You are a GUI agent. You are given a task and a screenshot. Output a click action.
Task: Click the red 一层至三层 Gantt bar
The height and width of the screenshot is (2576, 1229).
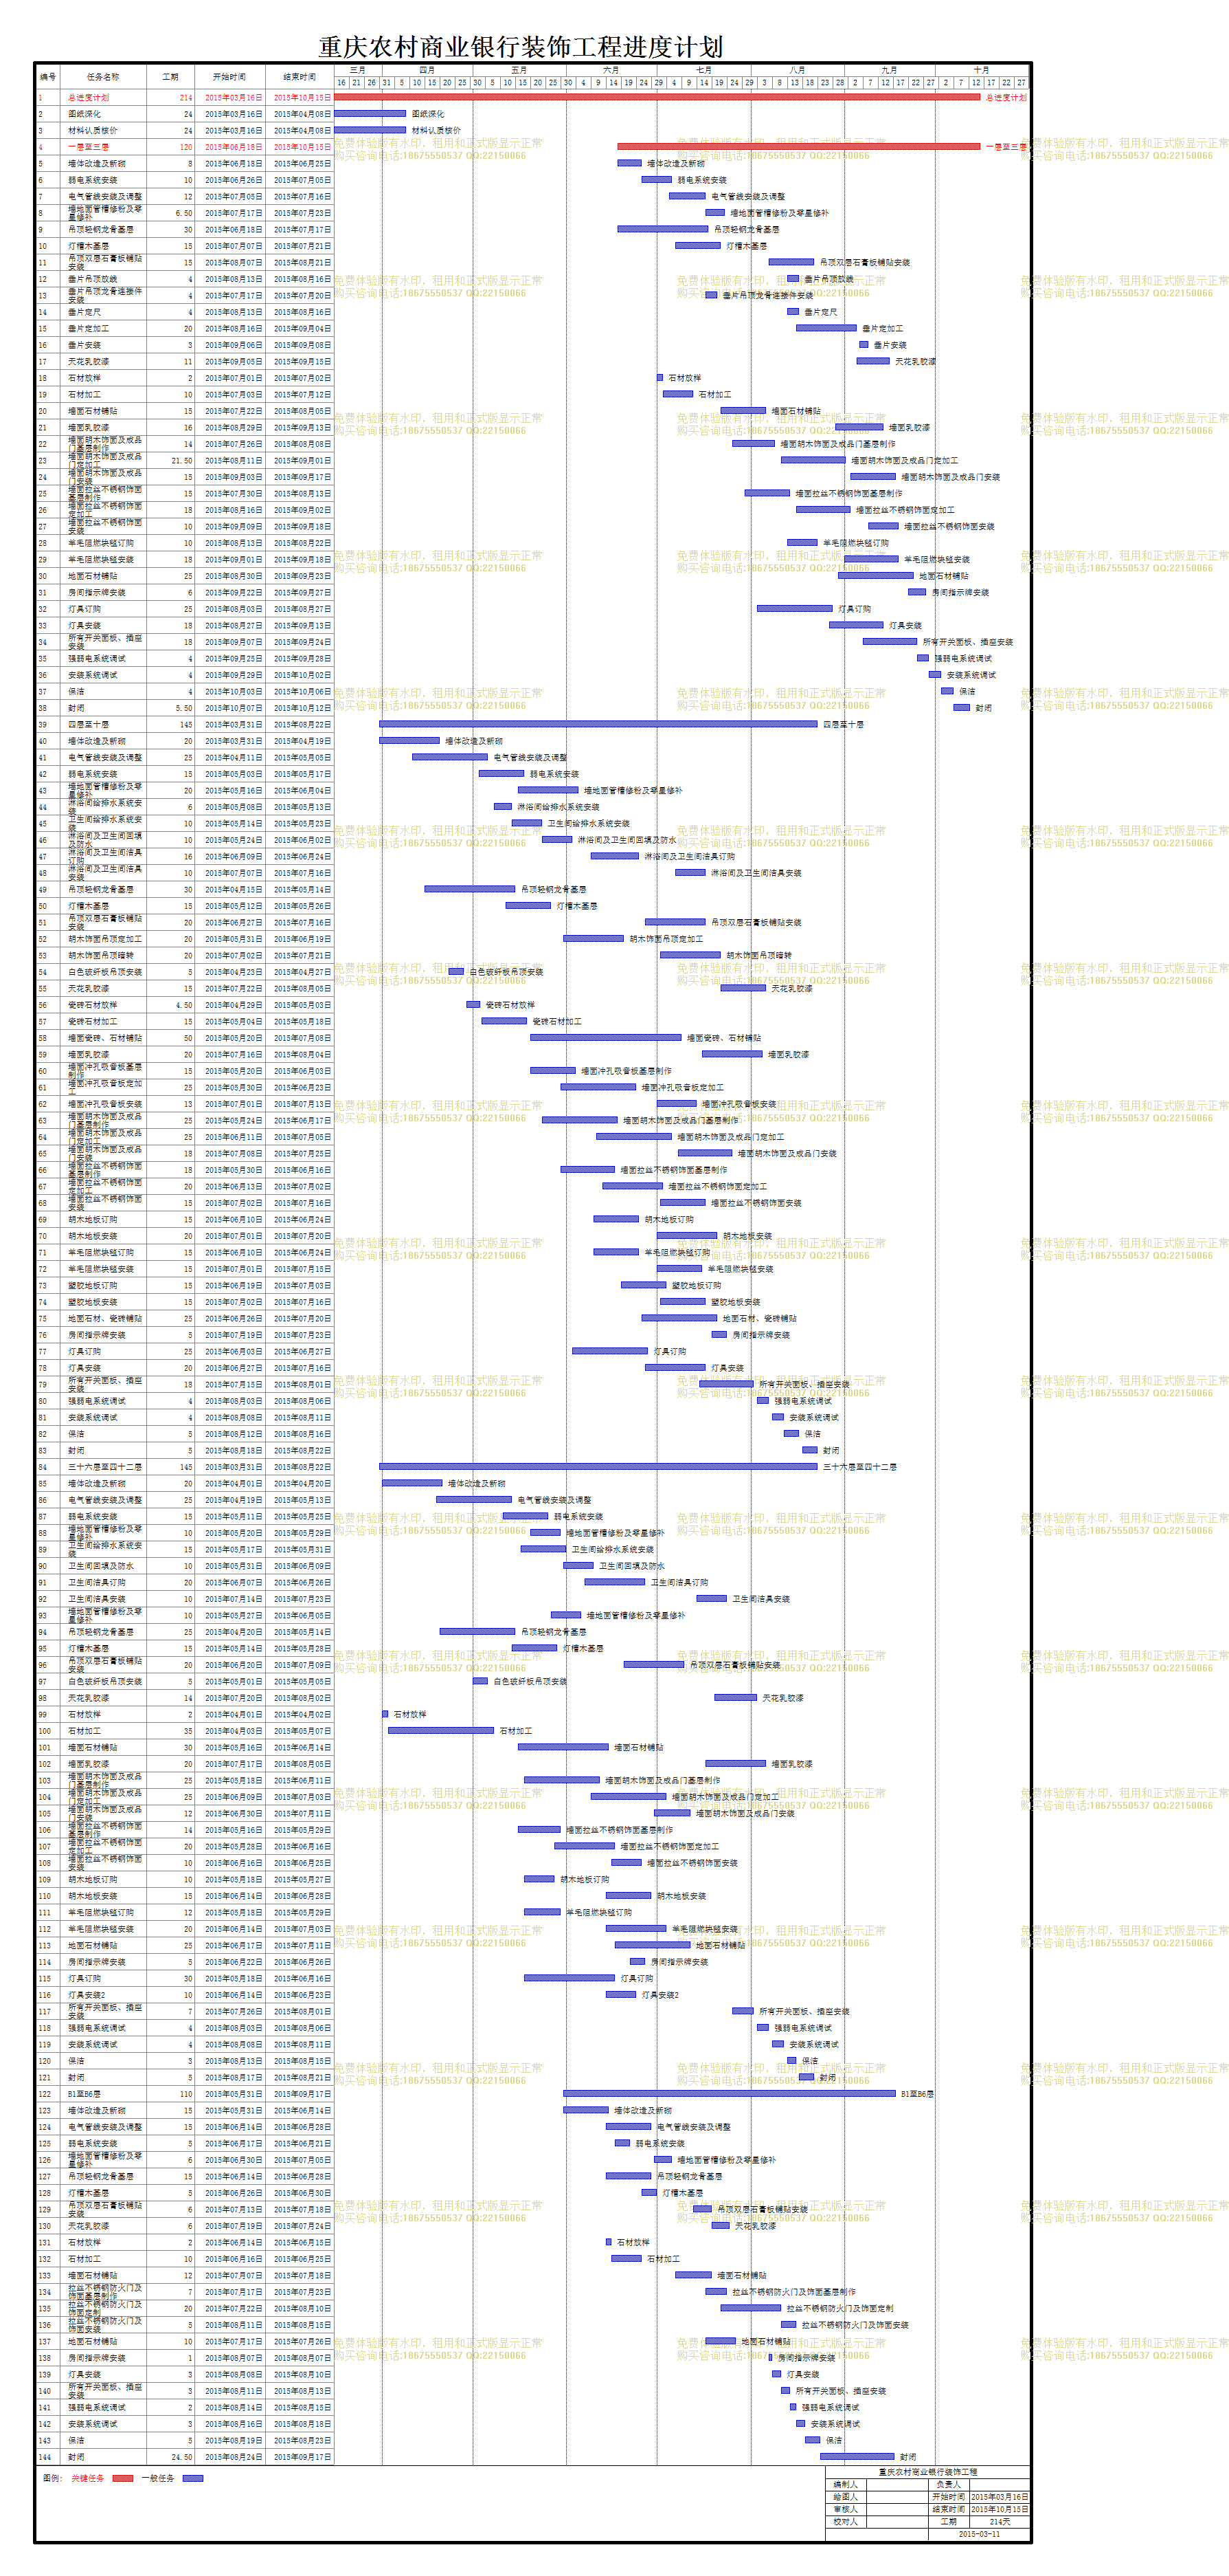[798, 146]
